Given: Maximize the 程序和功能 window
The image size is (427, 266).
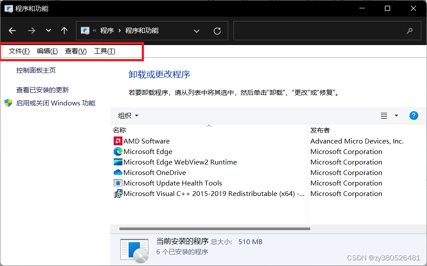Looking at the screenshot, I should pyautogui.click(x=388, y=8).
